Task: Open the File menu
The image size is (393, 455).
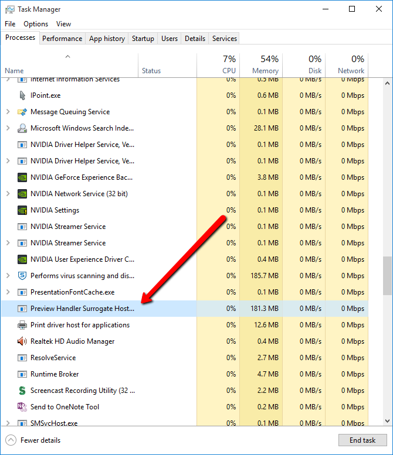Action: 10,24
